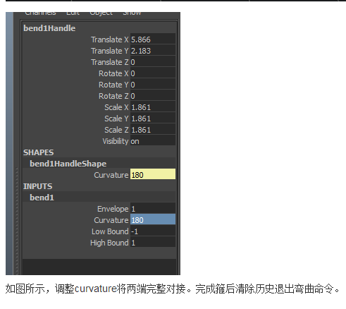Click the High Bound value field
The height and width of the screenshot is (309, 346).
(153, 243)
